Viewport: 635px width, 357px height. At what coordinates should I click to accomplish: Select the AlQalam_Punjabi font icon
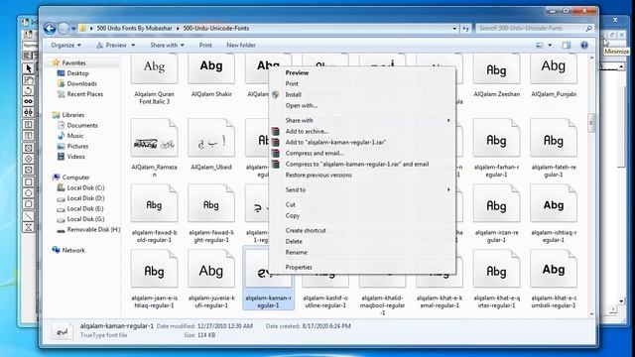point(554,68)
